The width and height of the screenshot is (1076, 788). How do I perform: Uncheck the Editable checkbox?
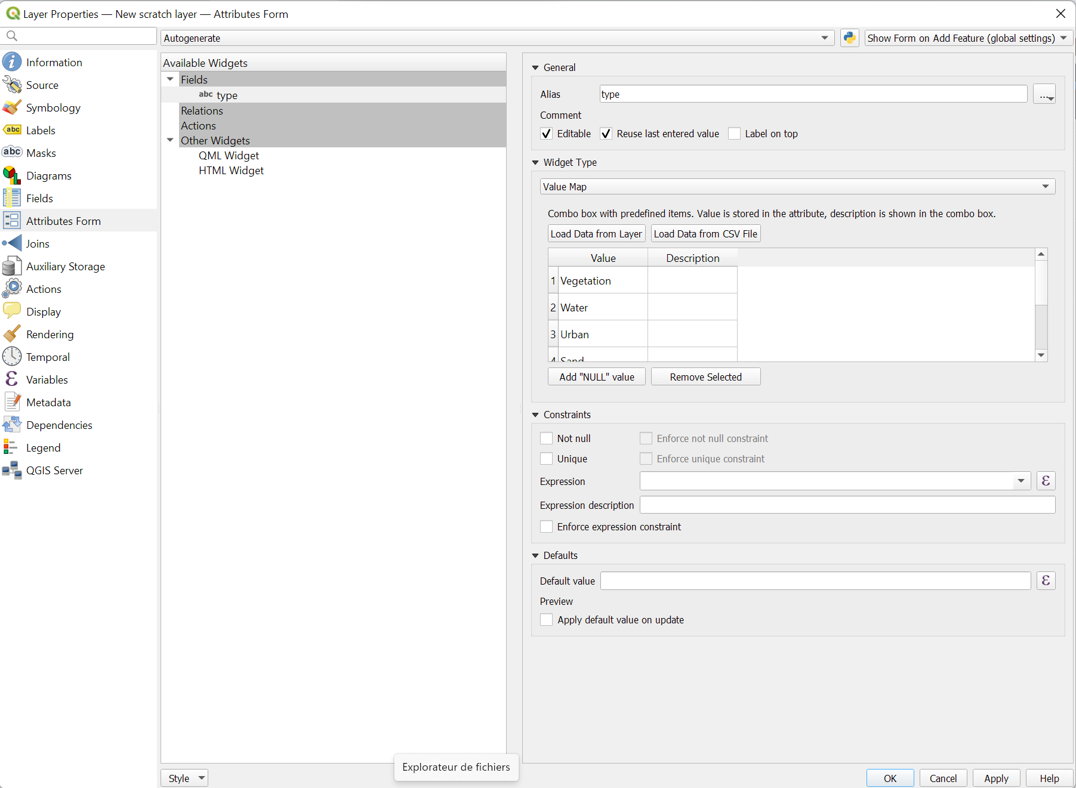click(546, 134)
